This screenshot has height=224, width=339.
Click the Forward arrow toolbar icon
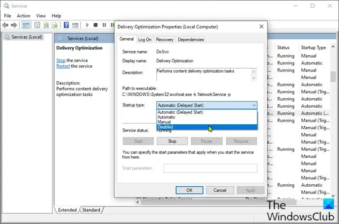coord(14,25)
